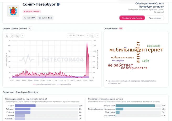Click the info icon next to Санкт-Петербург
This screenshot has width=172, height=121.
tap(58, 4)
